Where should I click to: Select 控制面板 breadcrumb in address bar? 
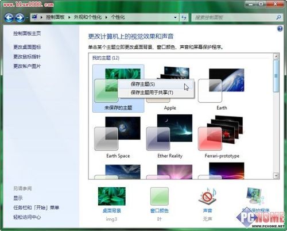click(x=55, y=17)
